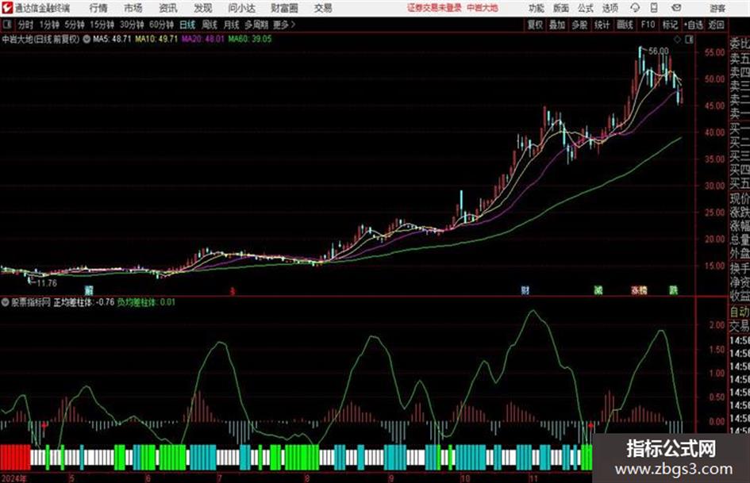Open the 问小达 menu
Viewport: 750px width, 483px height.
pos(241,8)
